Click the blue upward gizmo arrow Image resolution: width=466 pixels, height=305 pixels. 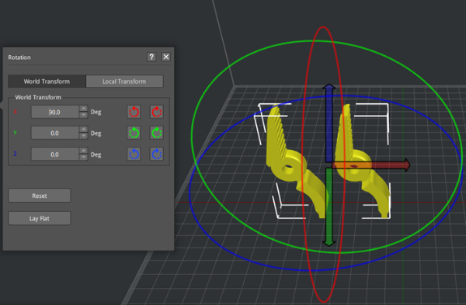coord(329,123)
